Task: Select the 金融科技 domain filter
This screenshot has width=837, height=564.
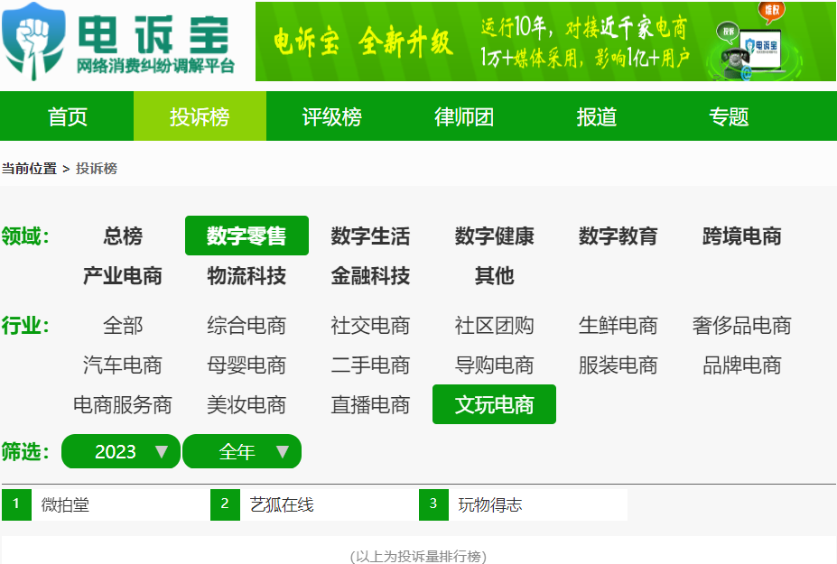Action: [370, 276]
